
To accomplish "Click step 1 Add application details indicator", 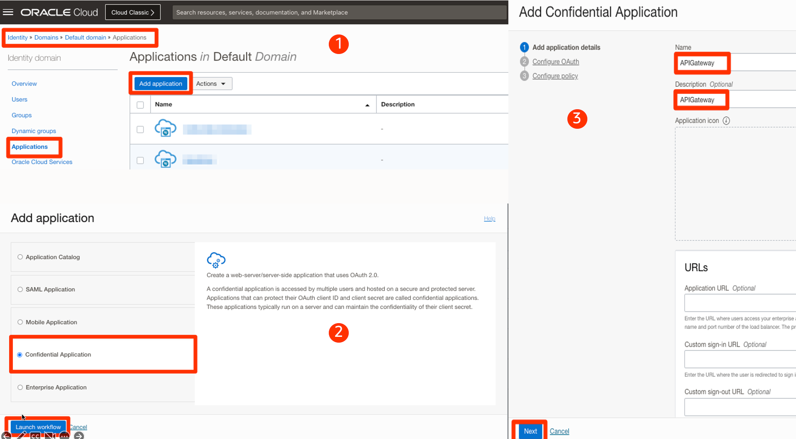I will point(524,47).
